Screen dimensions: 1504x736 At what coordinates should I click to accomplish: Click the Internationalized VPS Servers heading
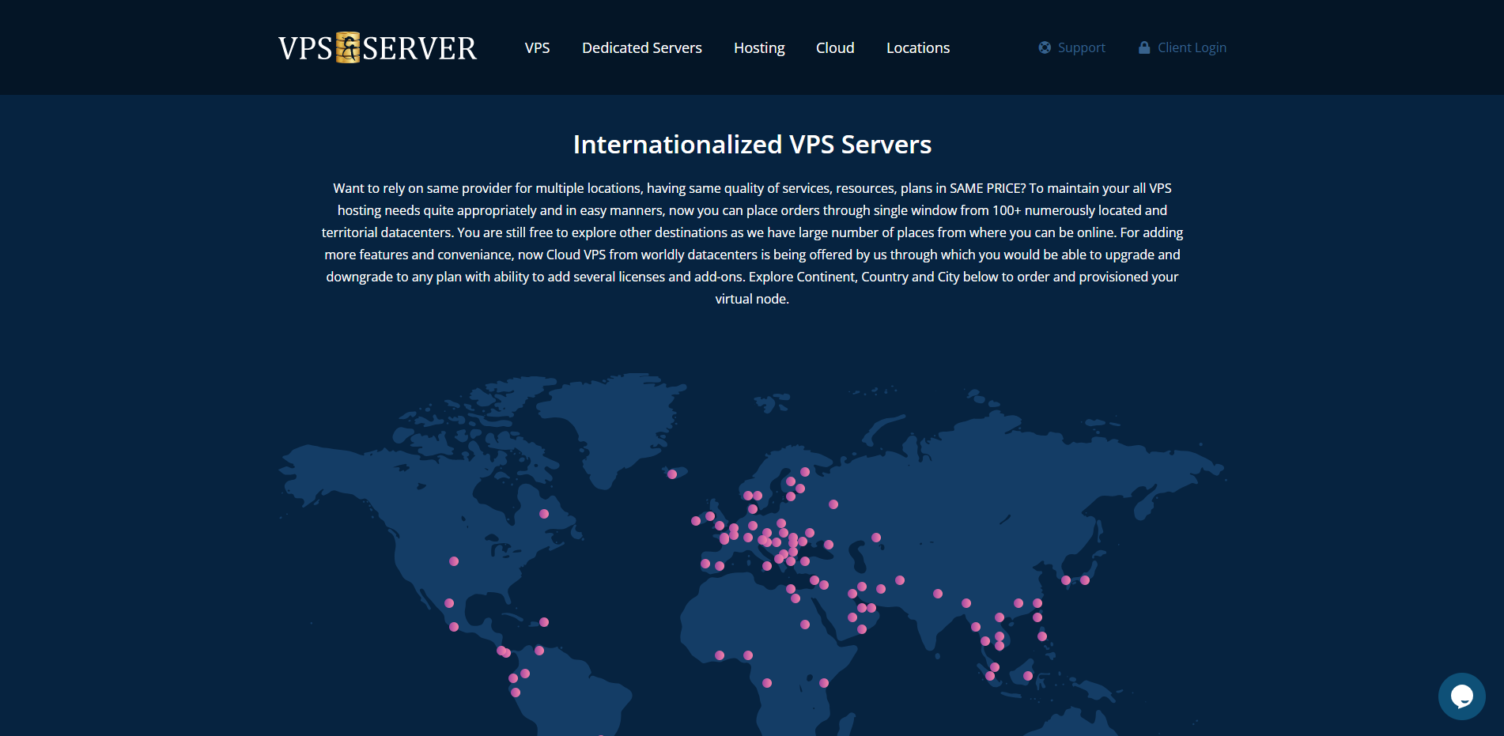pos(752,145)
